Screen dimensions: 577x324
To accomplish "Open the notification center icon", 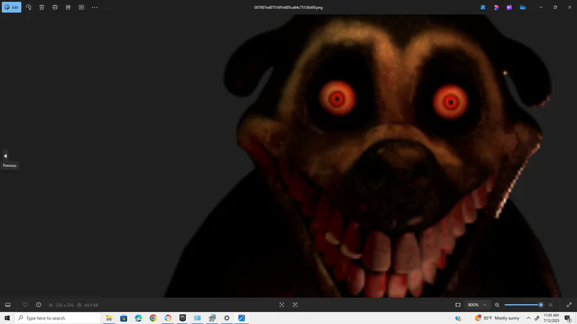I will [568, 318].
